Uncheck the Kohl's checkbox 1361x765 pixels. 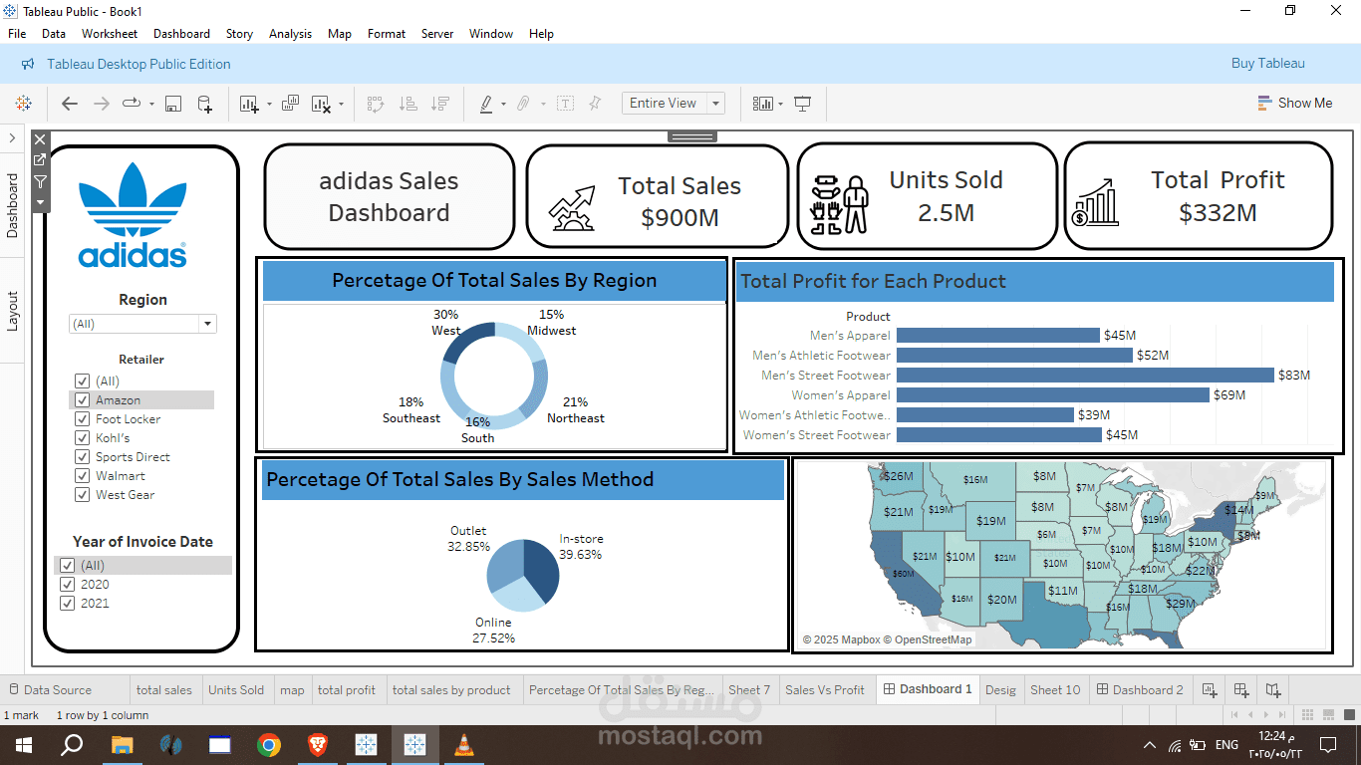82,438
